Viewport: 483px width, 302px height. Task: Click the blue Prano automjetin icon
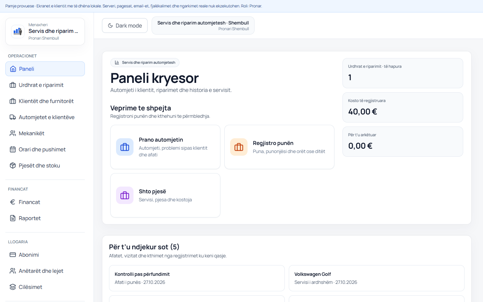coord(125,147)
